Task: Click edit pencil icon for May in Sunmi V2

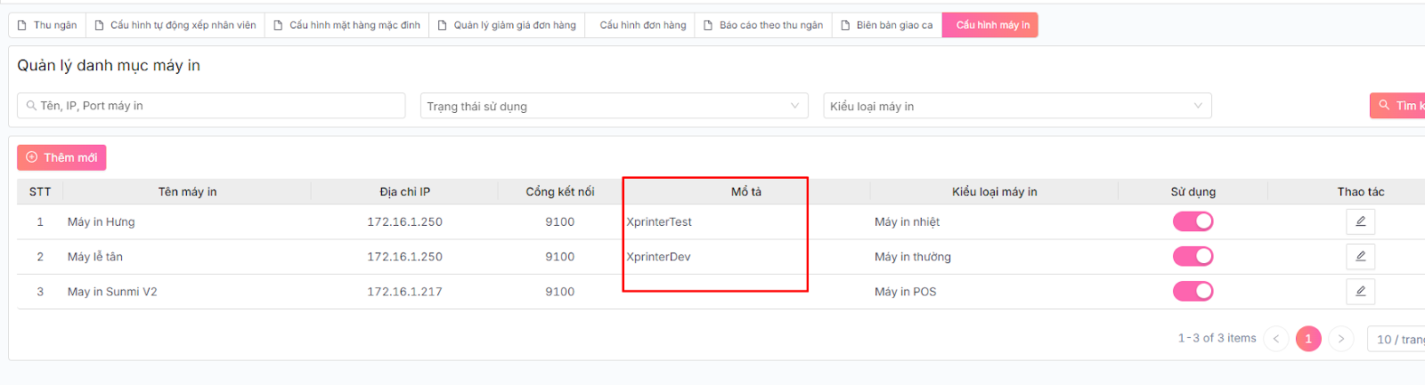Action: click(1360, 291)
